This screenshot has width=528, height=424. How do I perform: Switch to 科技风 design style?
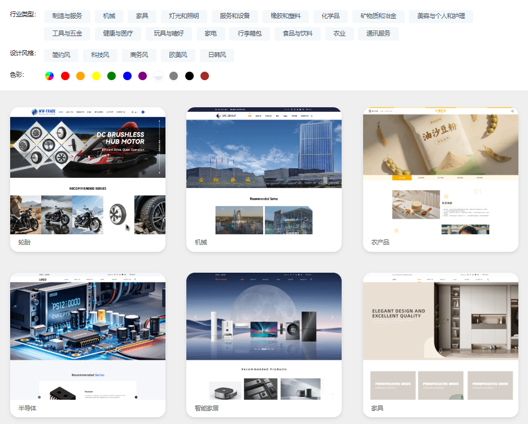[x=100, y=55]
